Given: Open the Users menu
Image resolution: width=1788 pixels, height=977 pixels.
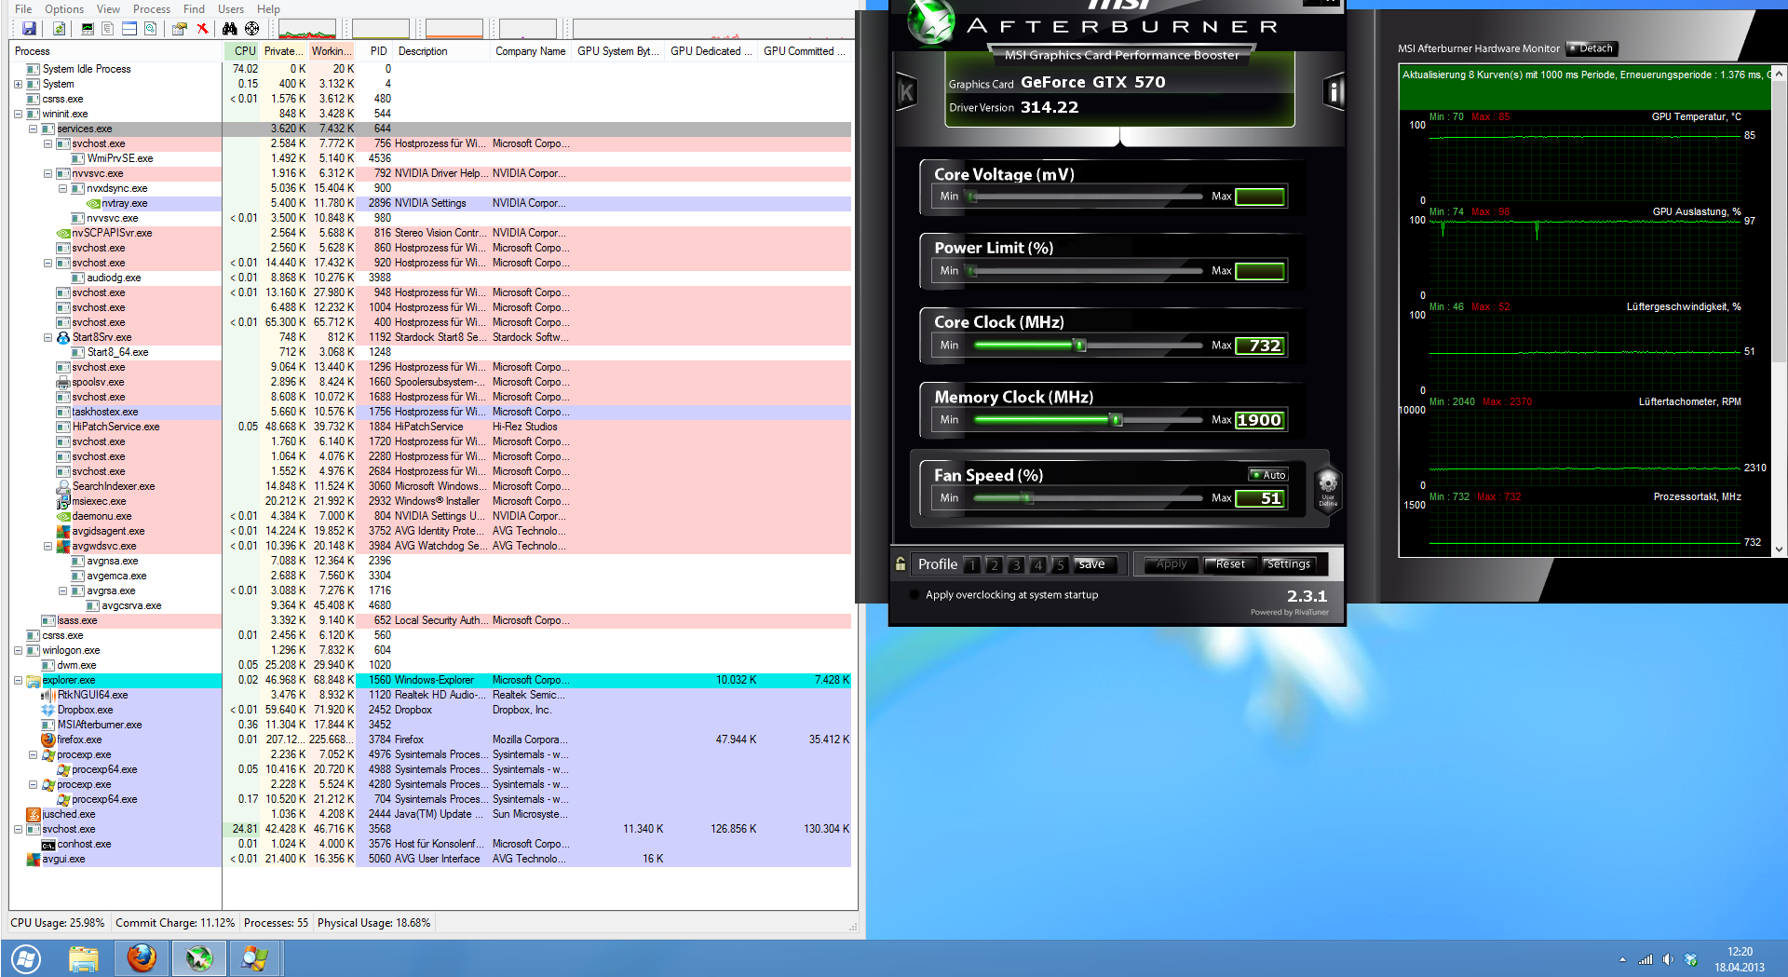Looking at the screenshot, I should pos(231,9).
